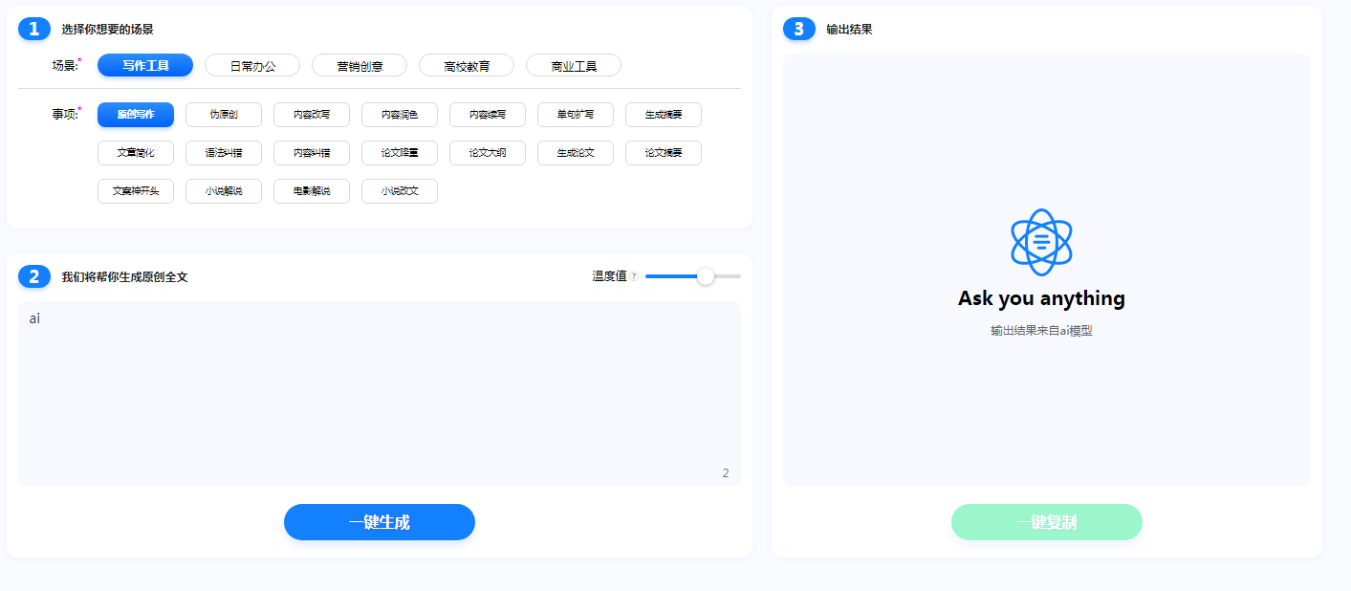Click the 一键复制 button

point(1047,522)
